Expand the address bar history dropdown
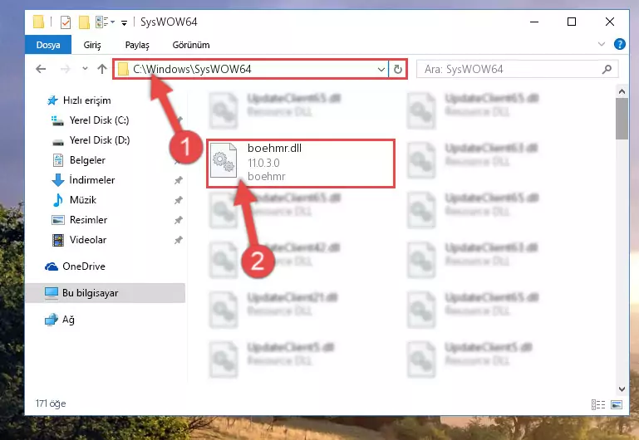This screenshot has height=440, width=639. tap(381, 69)
